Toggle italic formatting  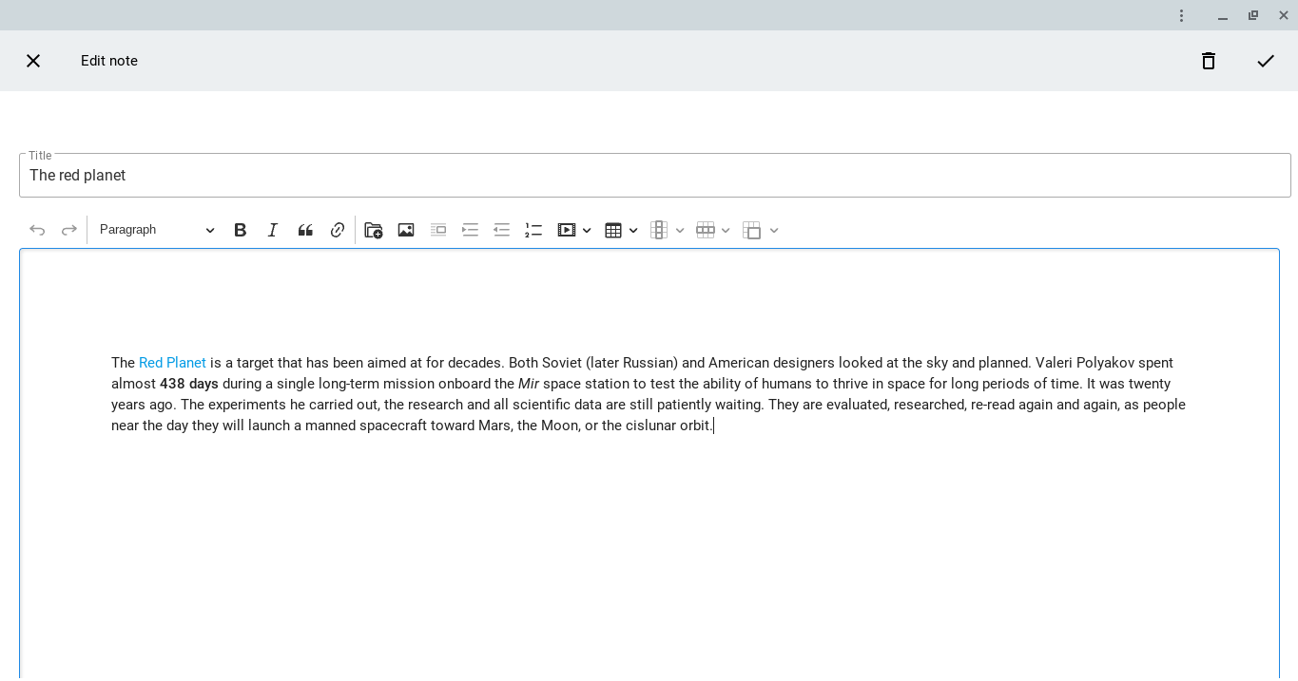click(273, 230)
